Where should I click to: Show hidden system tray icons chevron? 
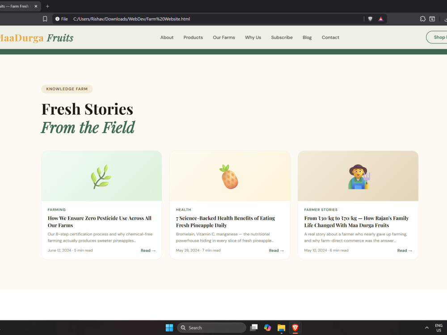427,327
